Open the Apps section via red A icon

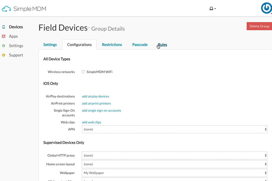(3, 36)
